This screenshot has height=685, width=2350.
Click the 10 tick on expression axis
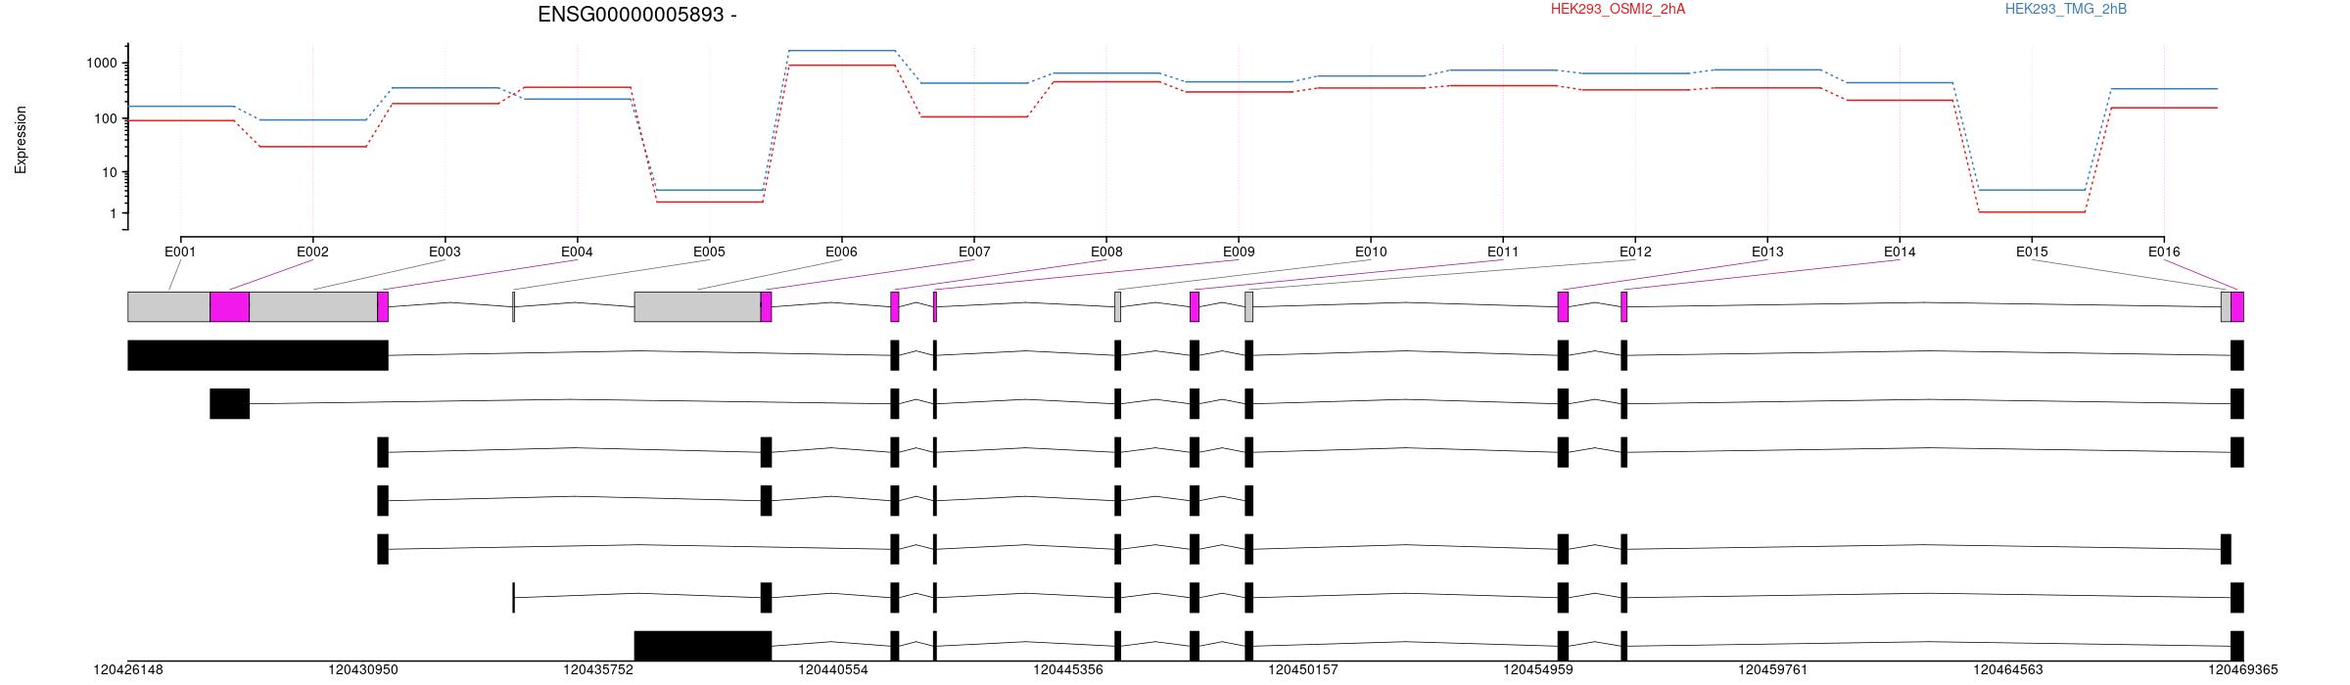[x=111, y=172]
